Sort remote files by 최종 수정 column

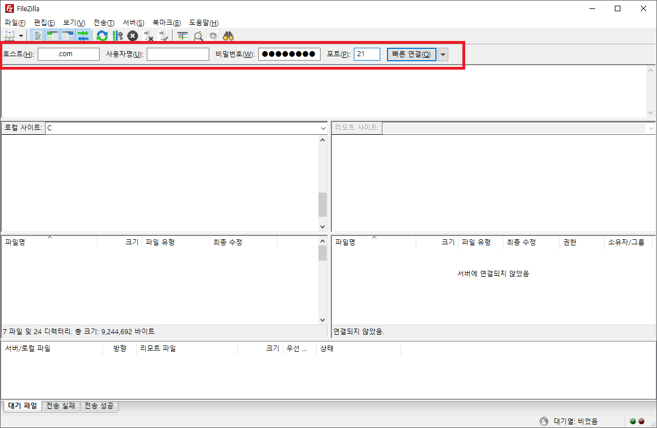[x=532, y=242]
